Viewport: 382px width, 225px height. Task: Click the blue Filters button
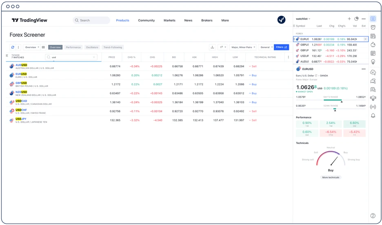[x=281, y=47]
